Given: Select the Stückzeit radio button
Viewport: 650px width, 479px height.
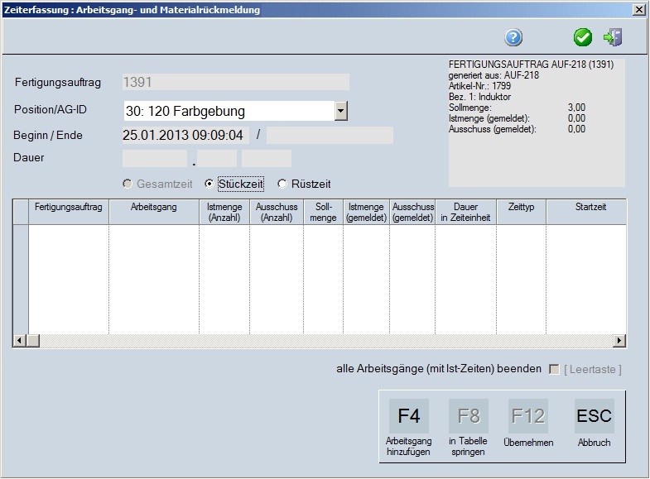Looking at the screenshot, I should [209, 184].
